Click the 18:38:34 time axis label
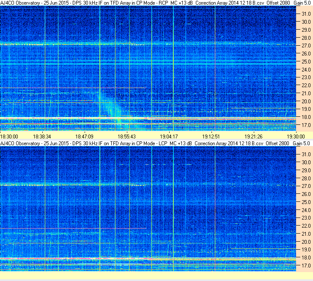 (x=42, y=137)
